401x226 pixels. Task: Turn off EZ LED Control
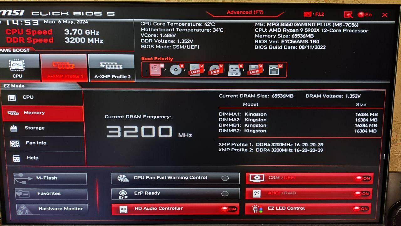(x=308, y=209)
